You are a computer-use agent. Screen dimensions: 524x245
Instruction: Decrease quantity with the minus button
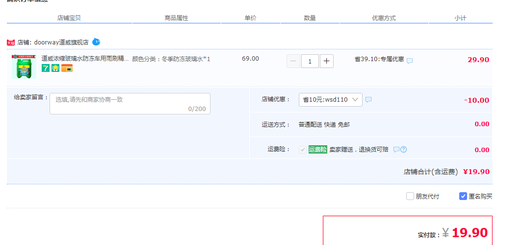293,61
